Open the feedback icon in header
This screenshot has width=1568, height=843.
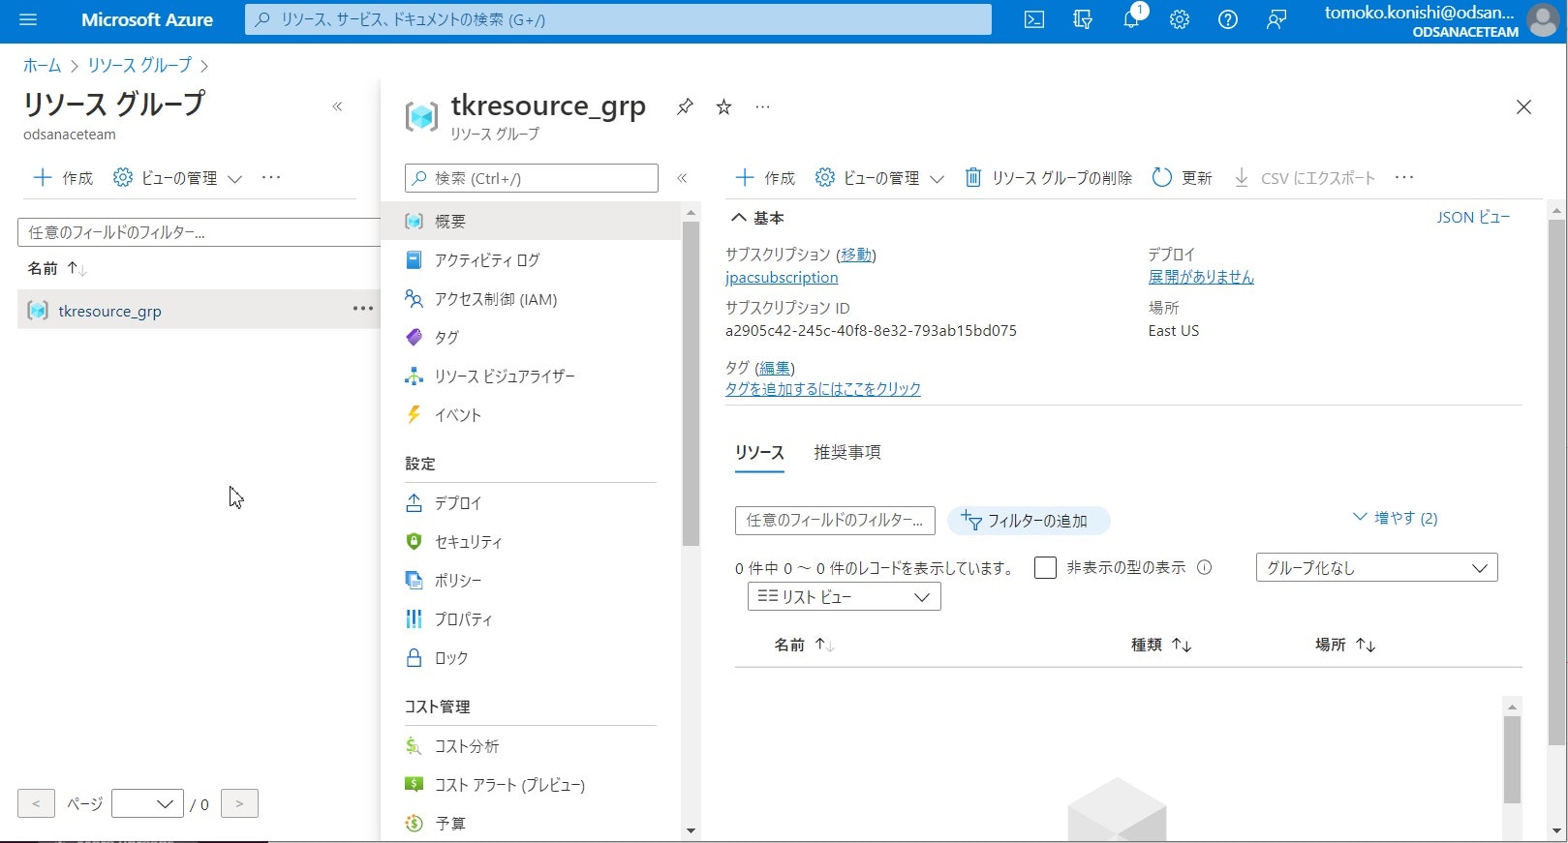[1276, 19]
